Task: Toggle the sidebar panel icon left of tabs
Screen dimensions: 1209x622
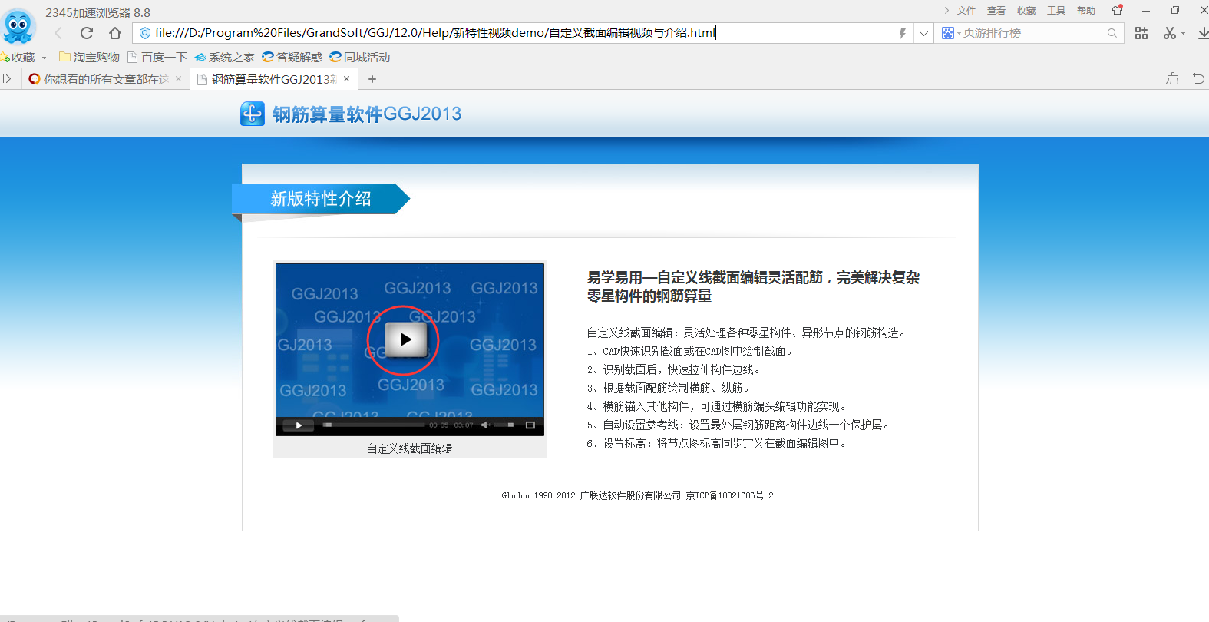Action: point(7,79)
